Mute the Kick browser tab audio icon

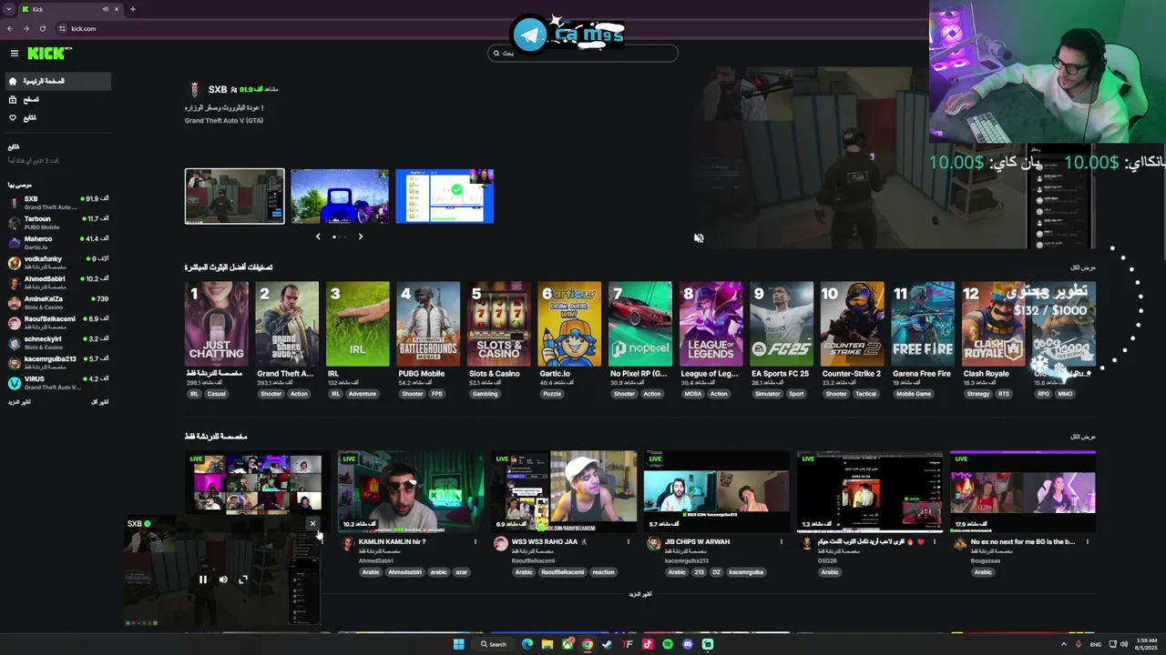[x=106, y=9]
